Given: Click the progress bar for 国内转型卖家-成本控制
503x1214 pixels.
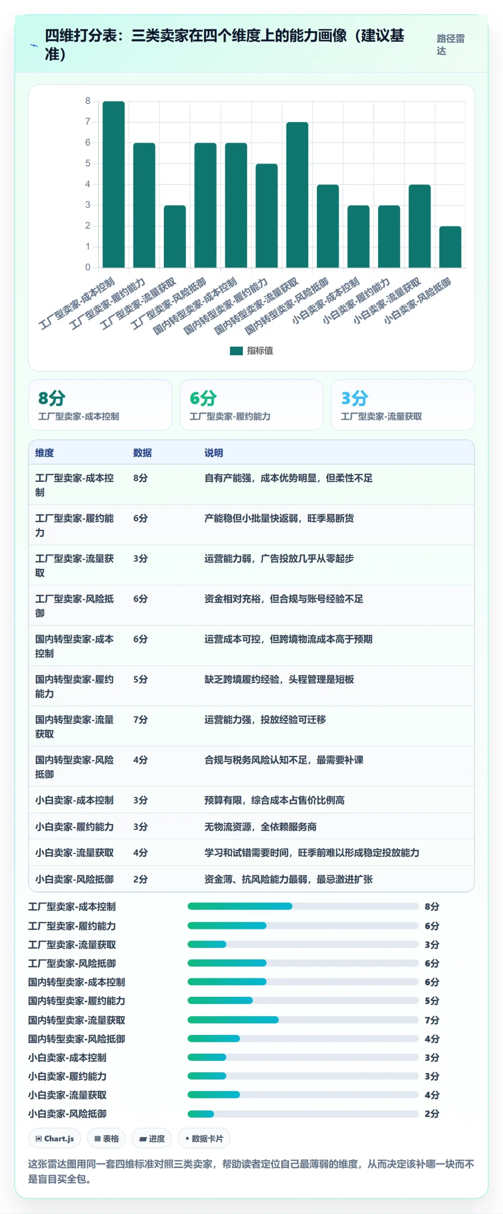Looking at the screenshot, I should pyautogui.click(x=303, y=982).
